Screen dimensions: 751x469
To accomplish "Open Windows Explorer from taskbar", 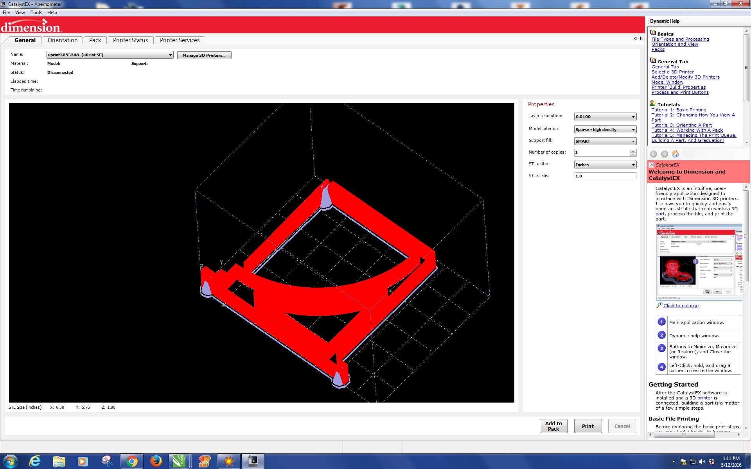I will [x=59, y=462].
